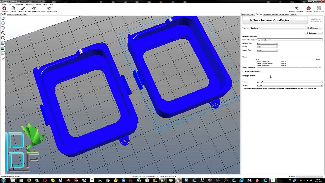Open the Adhesion Type dropdown
This screenshot has height=183, width=325.
coord(267,43)
